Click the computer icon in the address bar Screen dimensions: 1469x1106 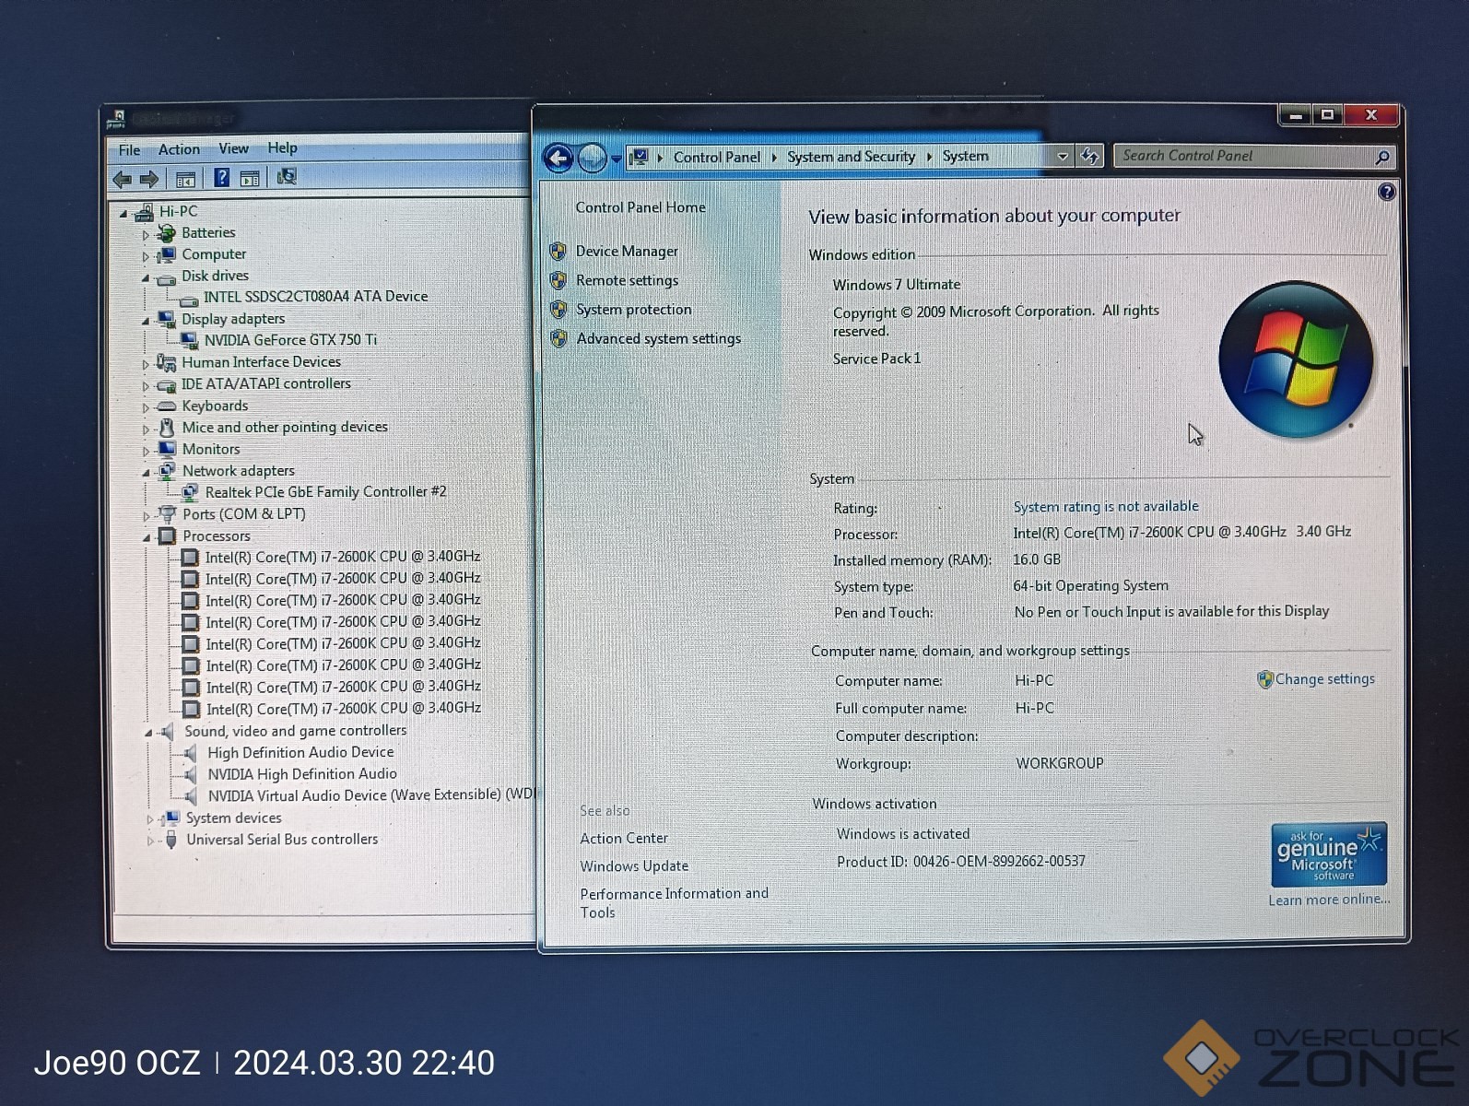(639, 158)
